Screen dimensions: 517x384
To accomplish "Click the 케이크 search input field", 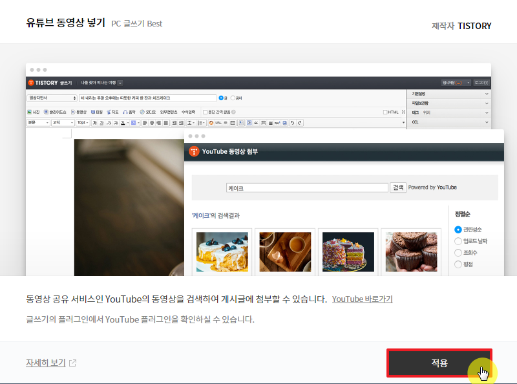I will (x=307, y=187).
